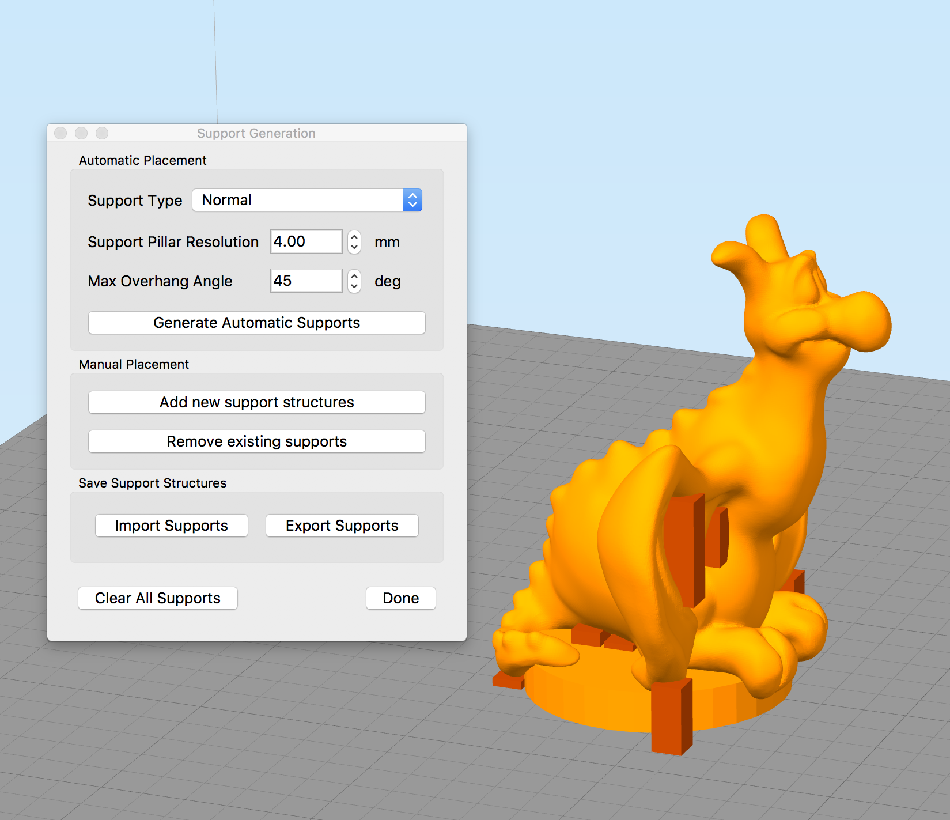This screenshot has height=820, width=950.
Task: Click Add new support structures button
Action: pyautogui.click(x=257, y=402)
